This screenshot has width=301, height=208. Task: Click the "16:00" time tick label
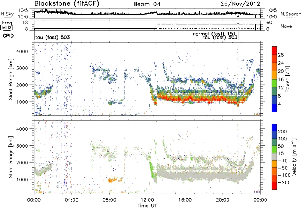tap(185, 200)
